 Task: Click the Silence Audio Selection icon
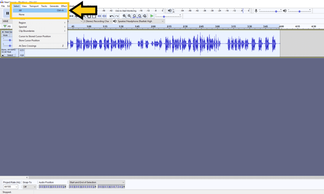point(104,16)
